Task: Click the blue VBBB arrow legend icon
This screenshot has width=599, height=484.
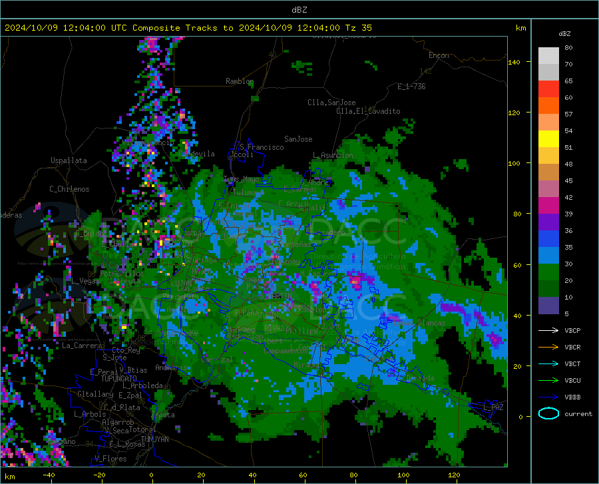Action: 548,397
